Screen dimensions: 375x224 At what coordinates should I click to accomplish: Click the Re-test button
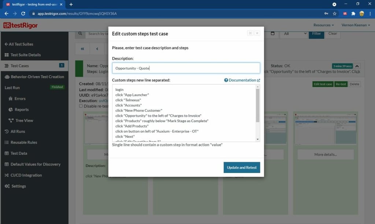(x=341, y=84)
